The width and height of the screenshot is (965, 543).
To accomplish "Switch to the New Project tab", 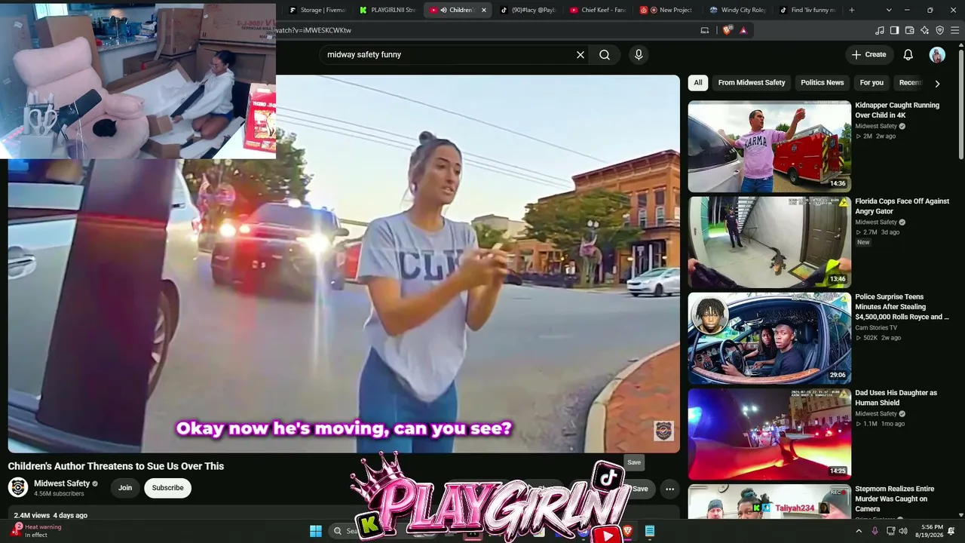I will coord(668,10).
